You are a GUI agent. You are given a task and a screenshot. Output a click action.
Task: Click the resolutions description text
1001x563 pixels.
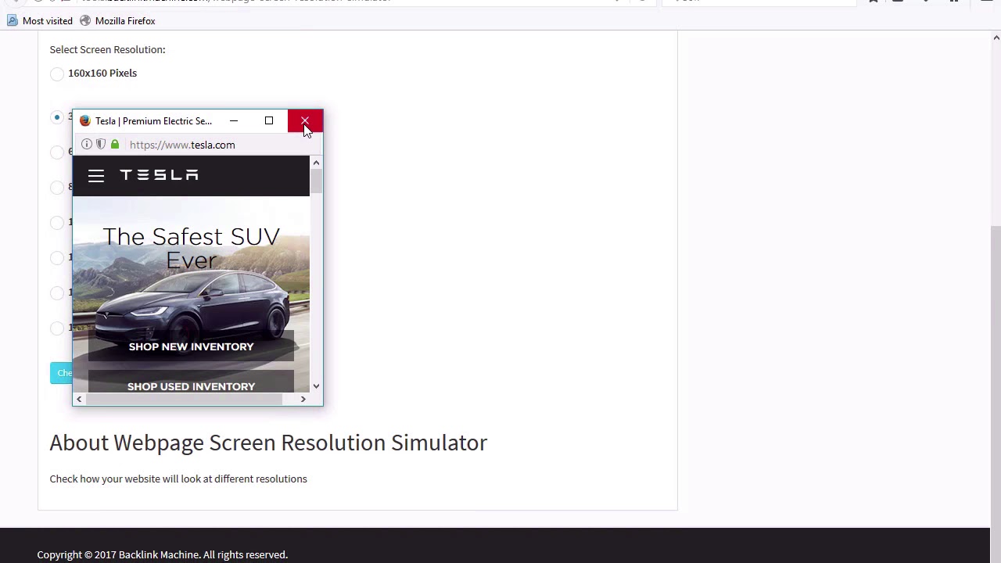pyautogui.click(x=178, y=479)
